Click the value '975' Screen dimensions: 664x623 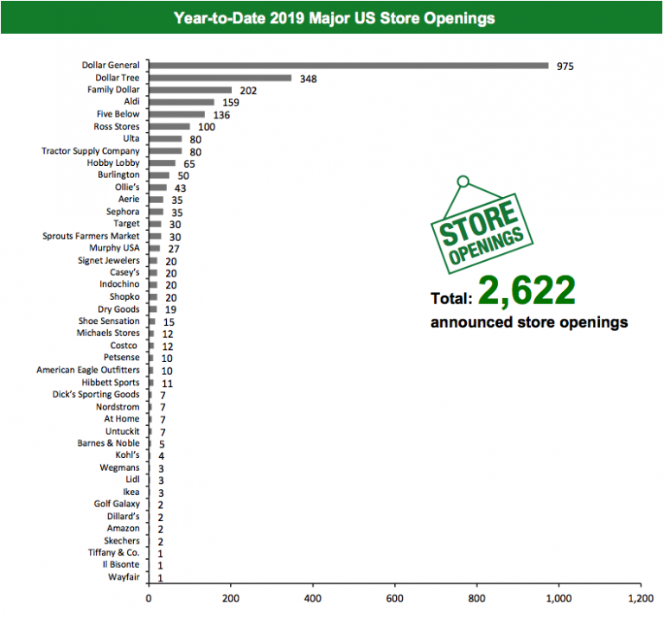pyautogui.click(x=565, y=67)
